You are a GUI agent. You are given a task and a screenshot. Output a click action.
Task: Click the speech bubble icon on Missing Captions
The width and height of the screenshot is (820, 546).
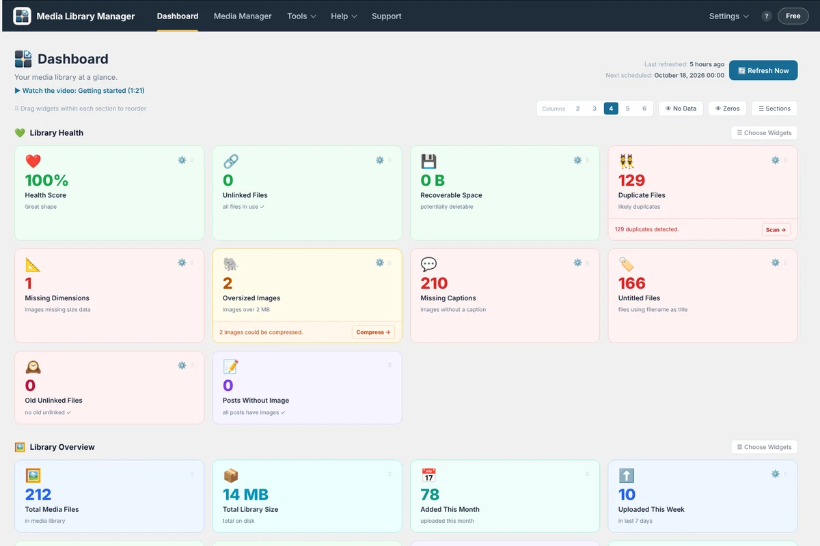coord(428,263)
